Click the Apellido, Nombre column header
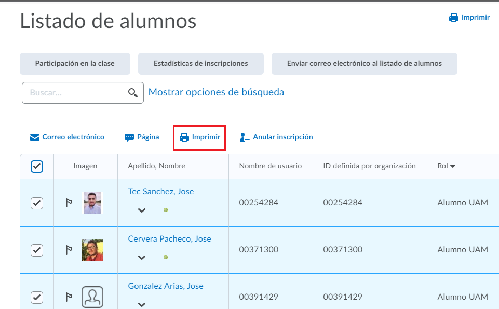Screen dimensions: 499x309 (x=156, y=166)
